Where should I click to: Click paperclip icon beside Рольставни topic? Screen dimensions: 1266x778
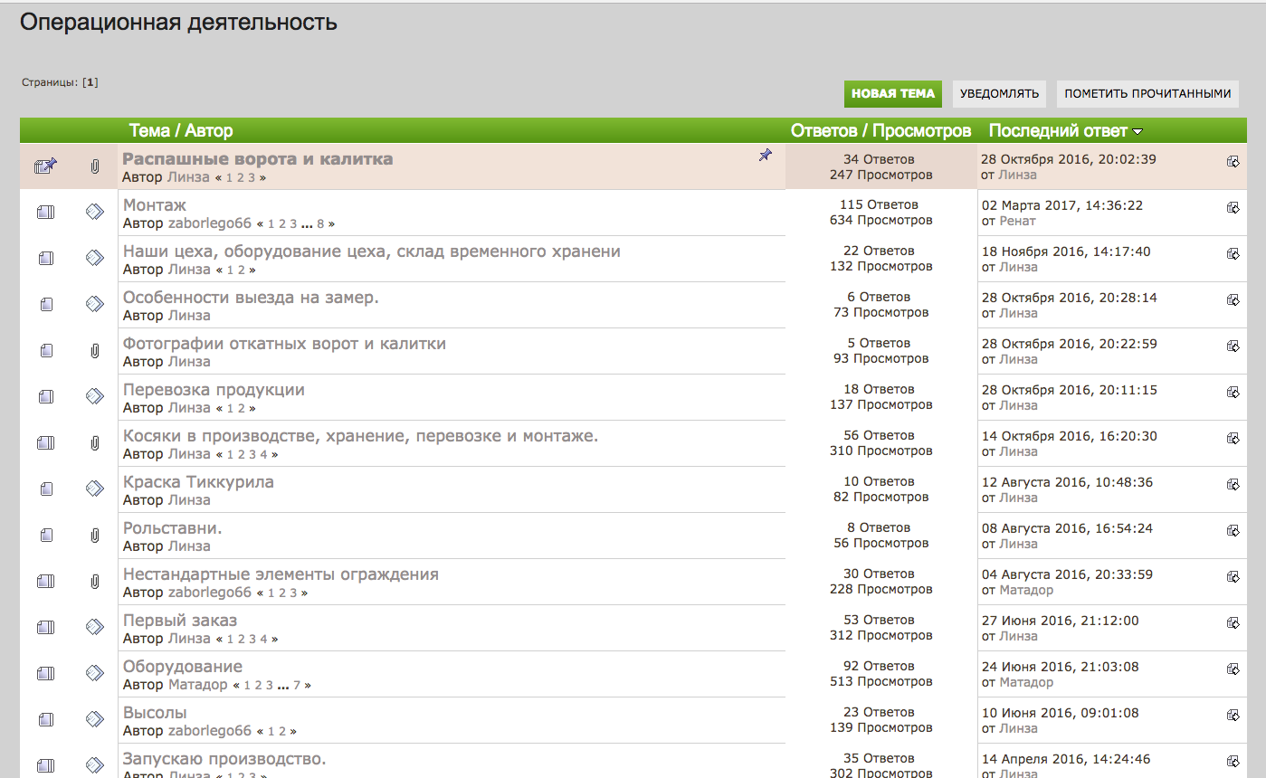(x=94, y=536)
